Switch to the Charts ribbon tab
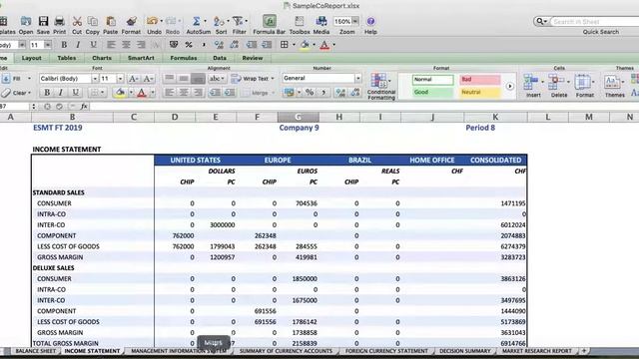This screenshot has height=359, width=639. (x=102, y=58)
